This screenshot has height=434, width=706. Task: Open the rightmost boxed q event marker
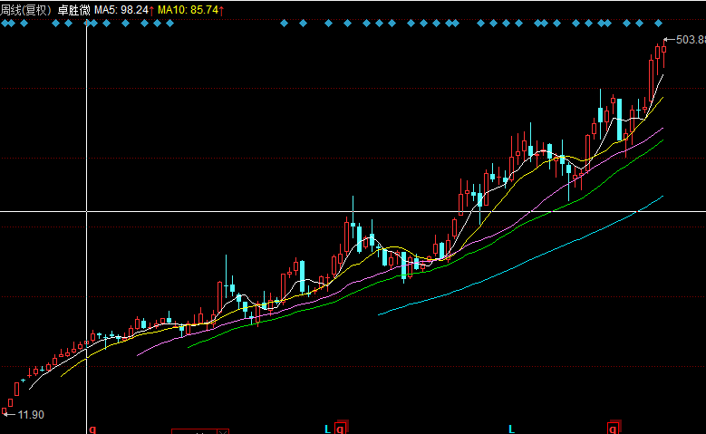point(614,428)
